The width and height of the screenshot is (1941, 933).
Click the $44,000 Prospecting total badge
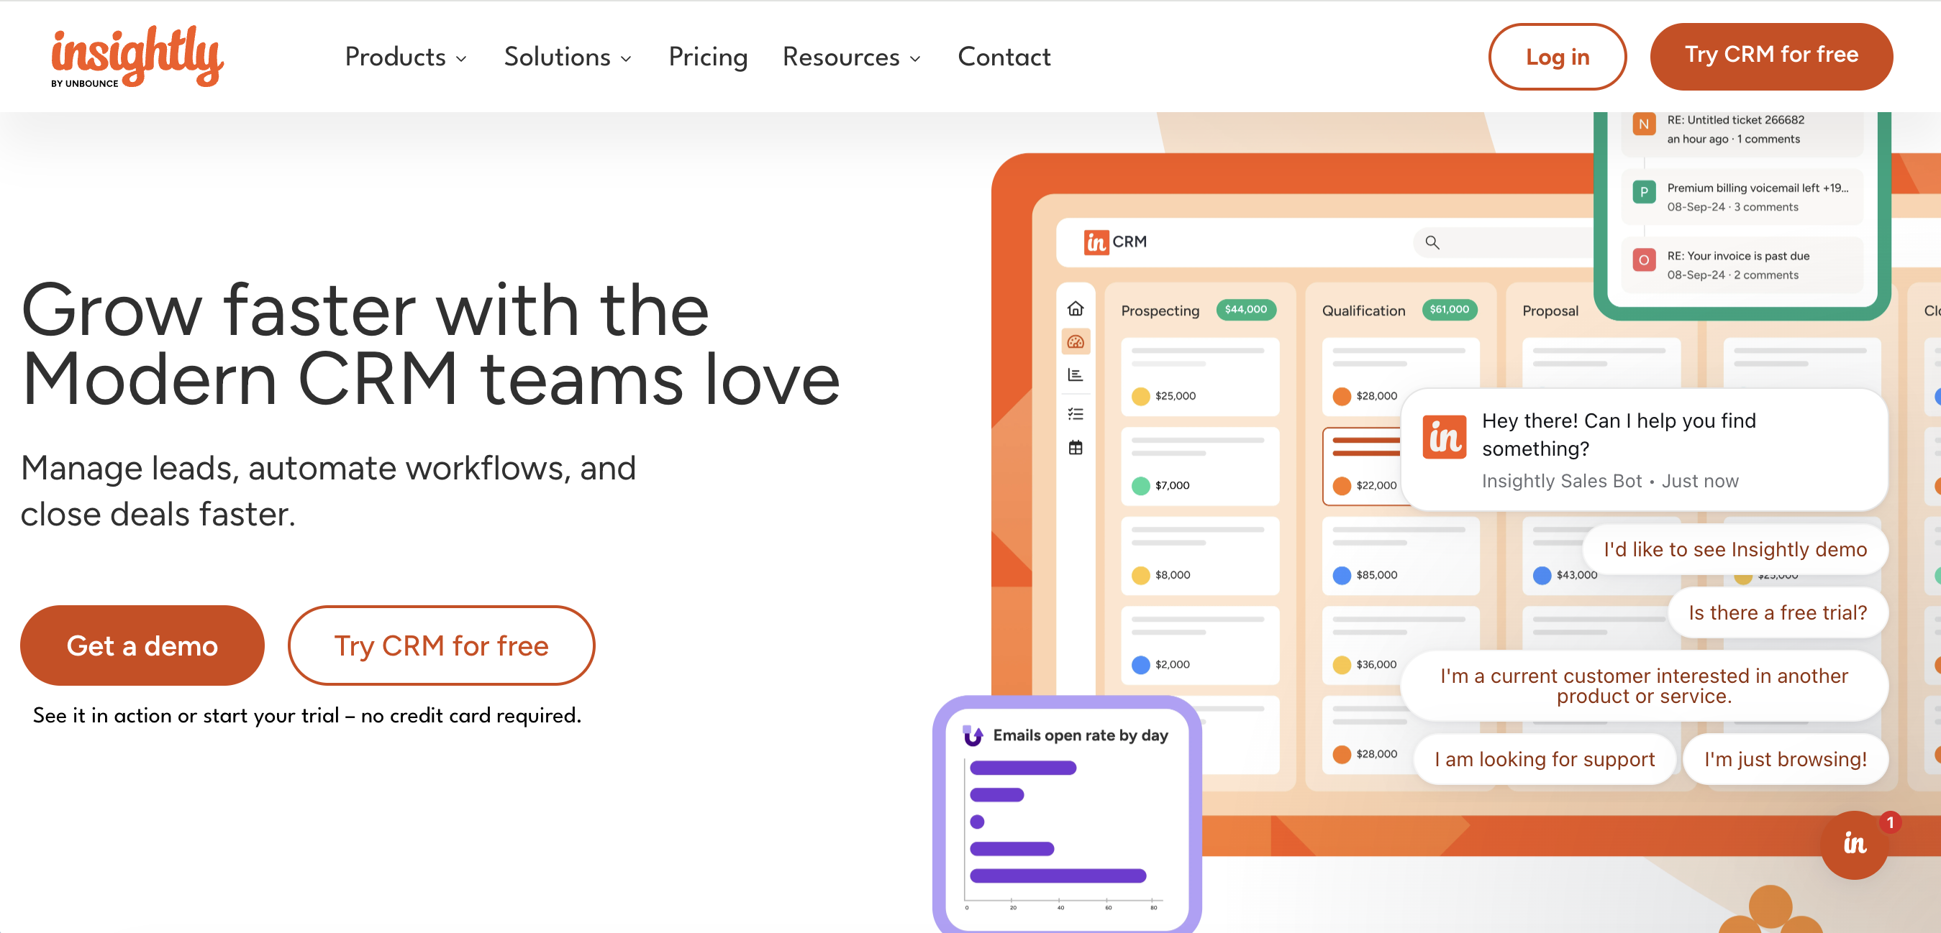[1245, 310]
